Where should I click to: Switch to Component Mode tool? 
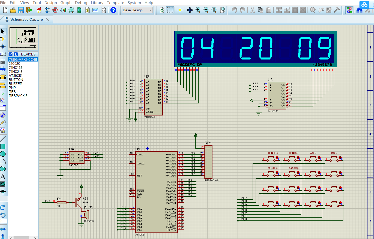point(3,39)
